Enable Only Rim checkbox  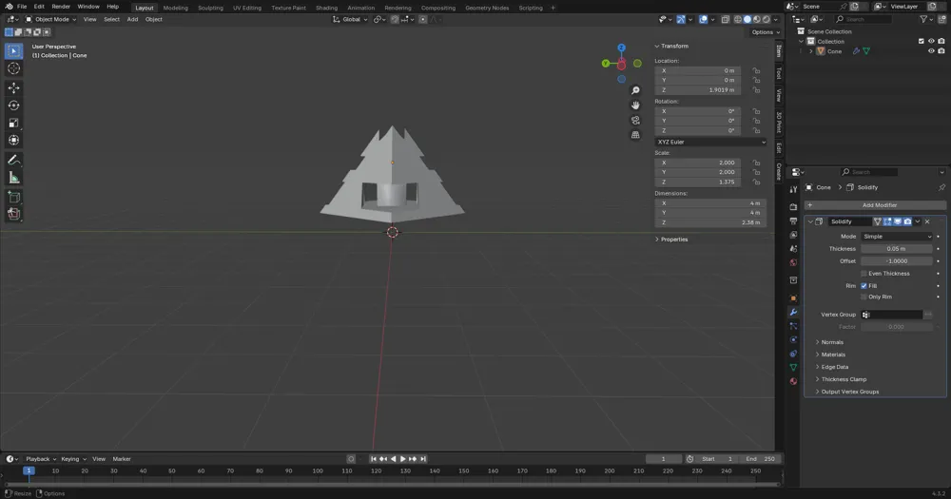pos(864,297)
